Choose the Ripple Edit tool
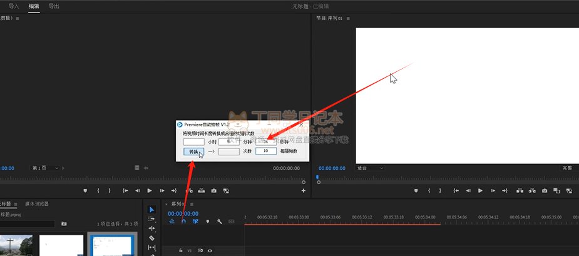579x256 pixels. click(x=151, y=228)
